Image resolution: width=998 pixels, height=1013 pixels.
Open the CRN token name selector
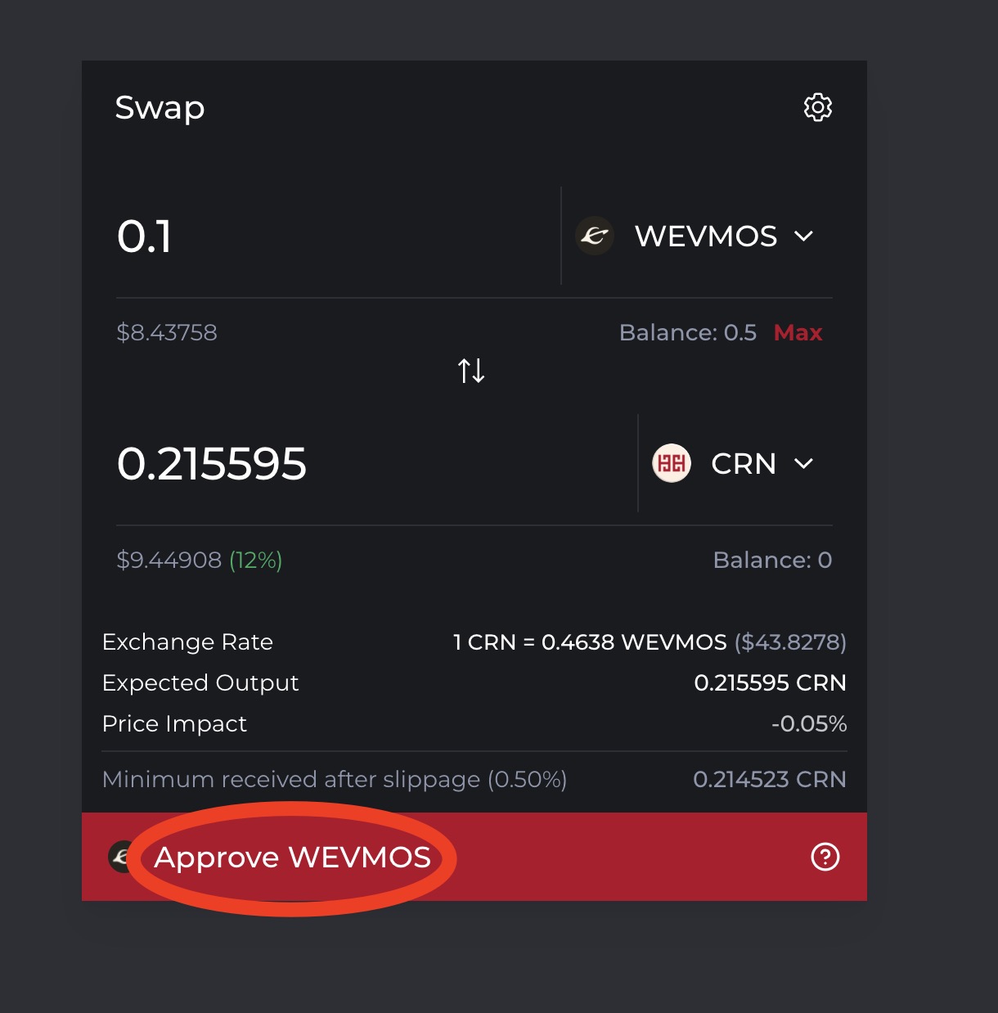click(x=743, y=464)
